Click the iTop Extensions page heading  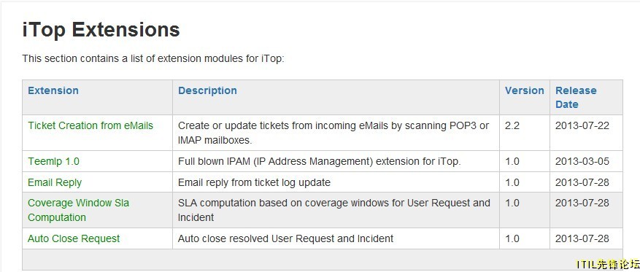tap(101, 30)
